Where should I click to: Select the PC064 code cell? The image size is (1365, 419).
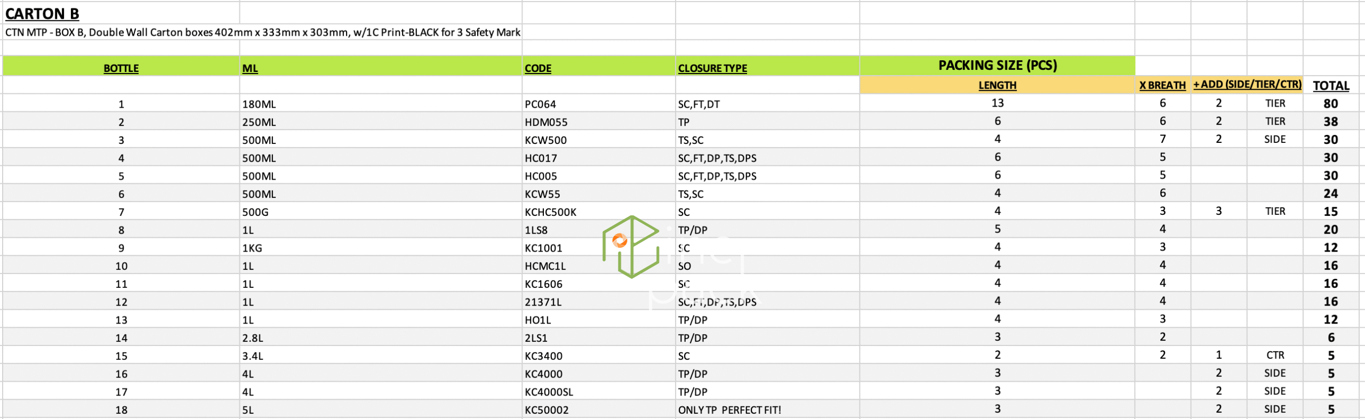point(540,104)
